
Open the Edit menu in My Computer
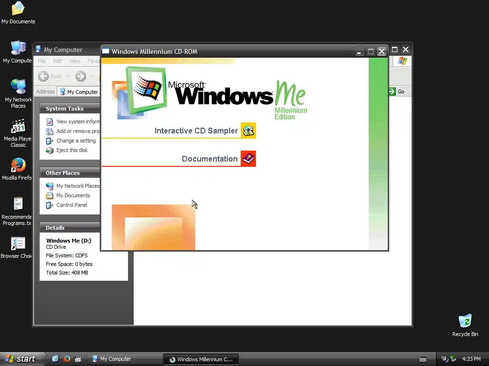pos(57,61)
